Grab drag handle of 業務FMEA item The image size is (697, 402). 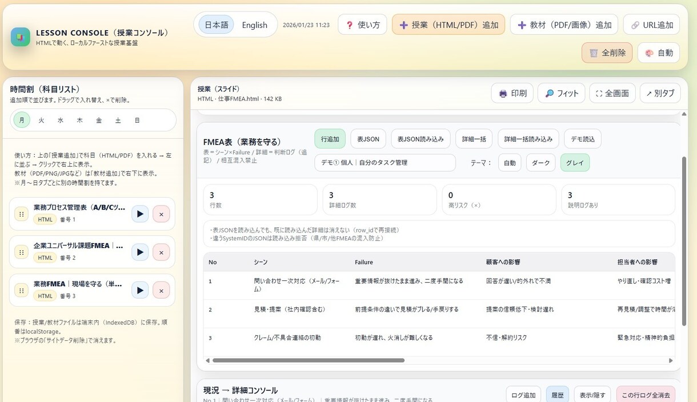[x=21, y=291]
